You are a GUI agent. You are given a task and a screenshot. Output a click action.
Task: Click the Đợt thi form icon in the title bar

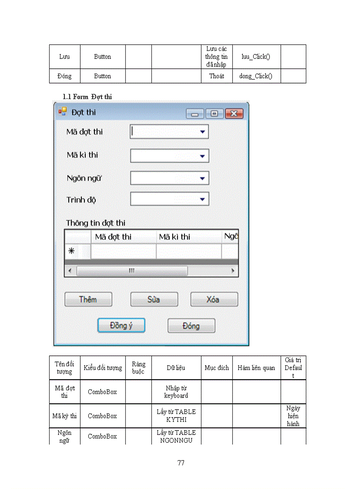coord(62,112)
